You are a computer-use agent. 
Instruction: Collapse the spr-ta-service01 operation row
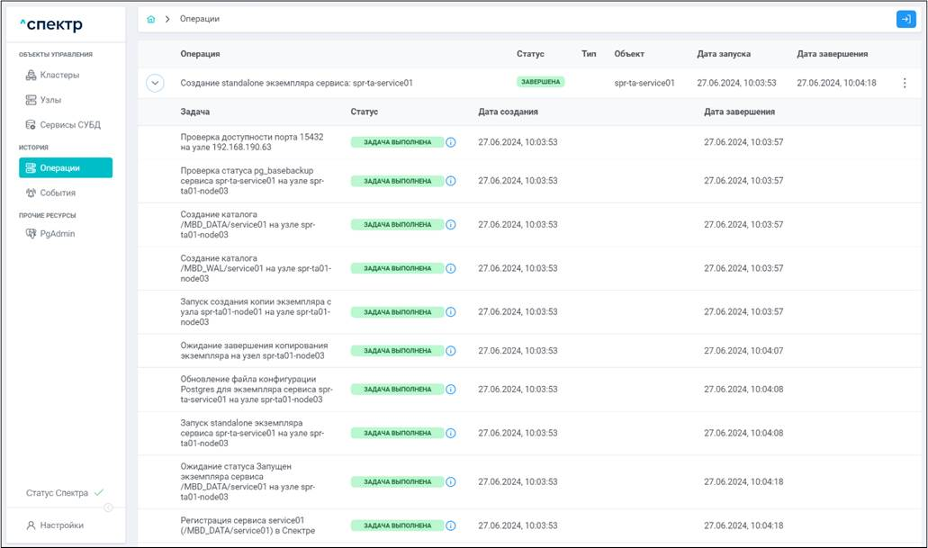156,83
